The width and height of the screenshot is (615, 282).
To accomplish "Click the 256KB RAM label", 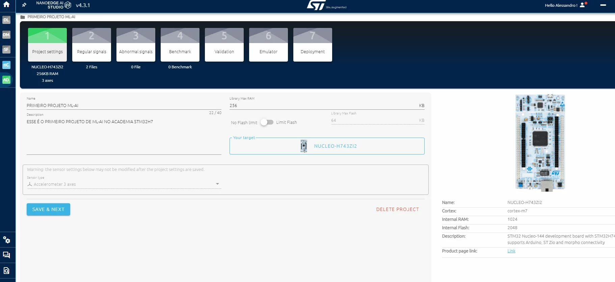I will pyautogui.click(x=47, y=74).
